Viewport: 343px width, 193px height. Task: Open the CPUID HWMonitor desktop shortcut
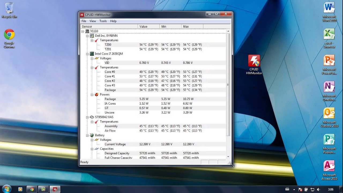(x=254, y=65)
